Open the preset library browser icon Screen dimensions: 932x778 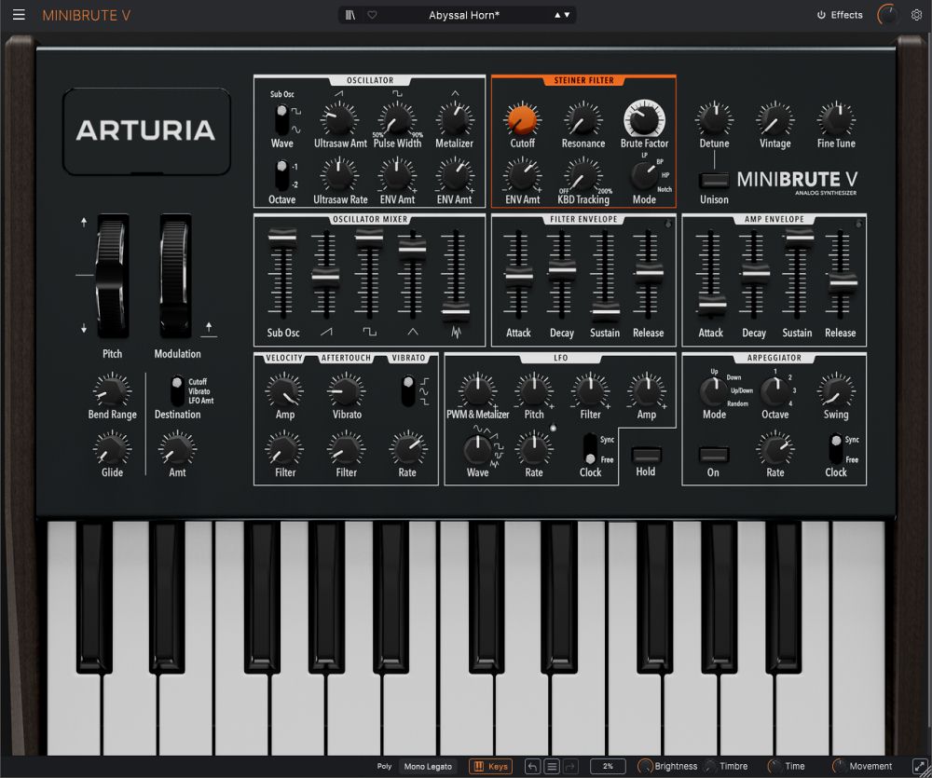350,15
